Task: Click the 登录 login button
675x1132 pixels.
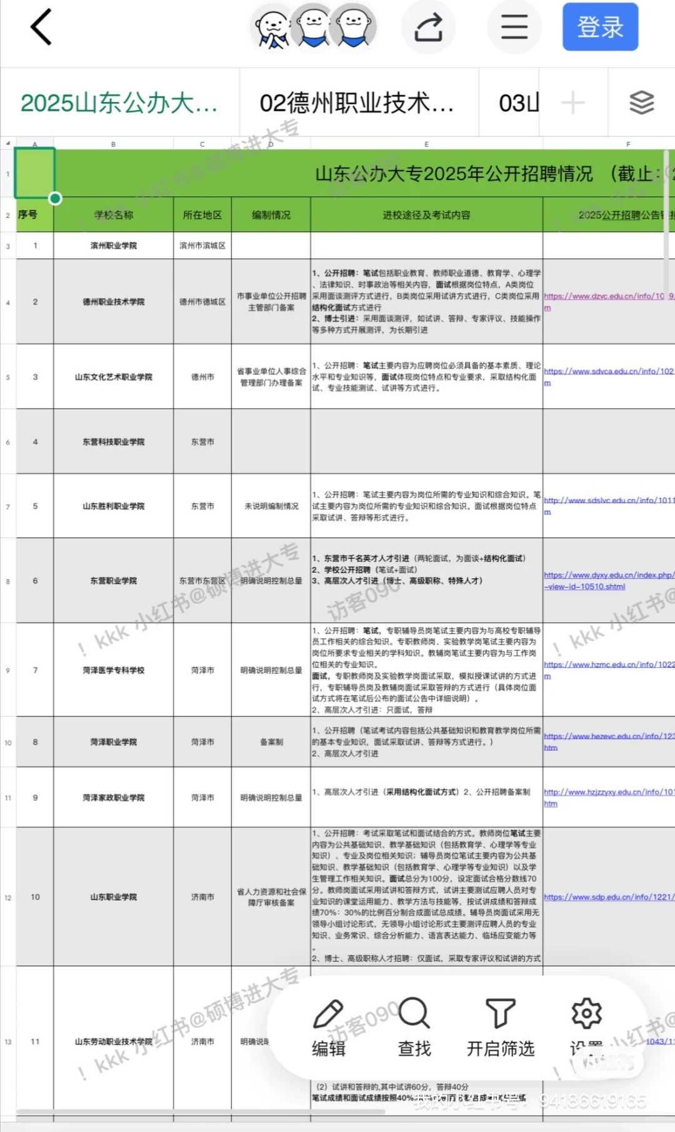Action: pyautogui.click(x=600, y=27)
